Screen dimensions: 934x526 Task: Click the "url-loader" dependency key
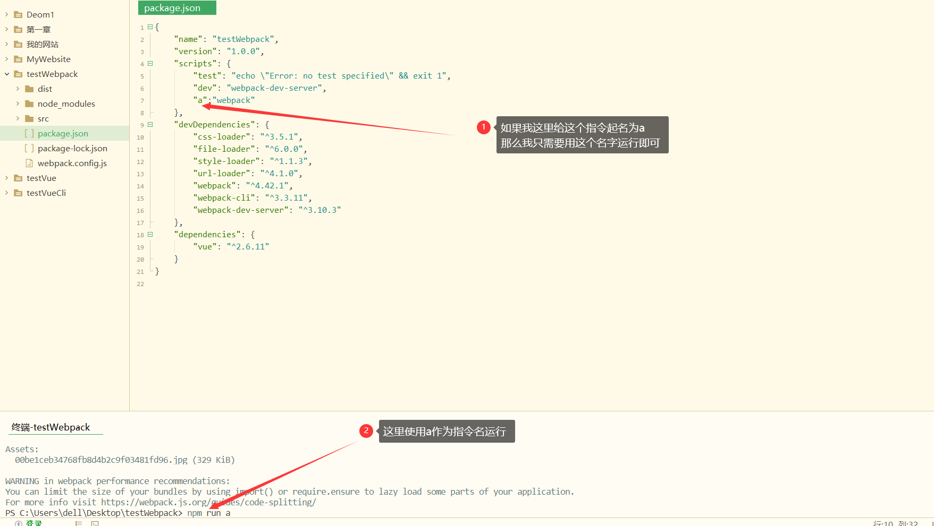[222, 174]
